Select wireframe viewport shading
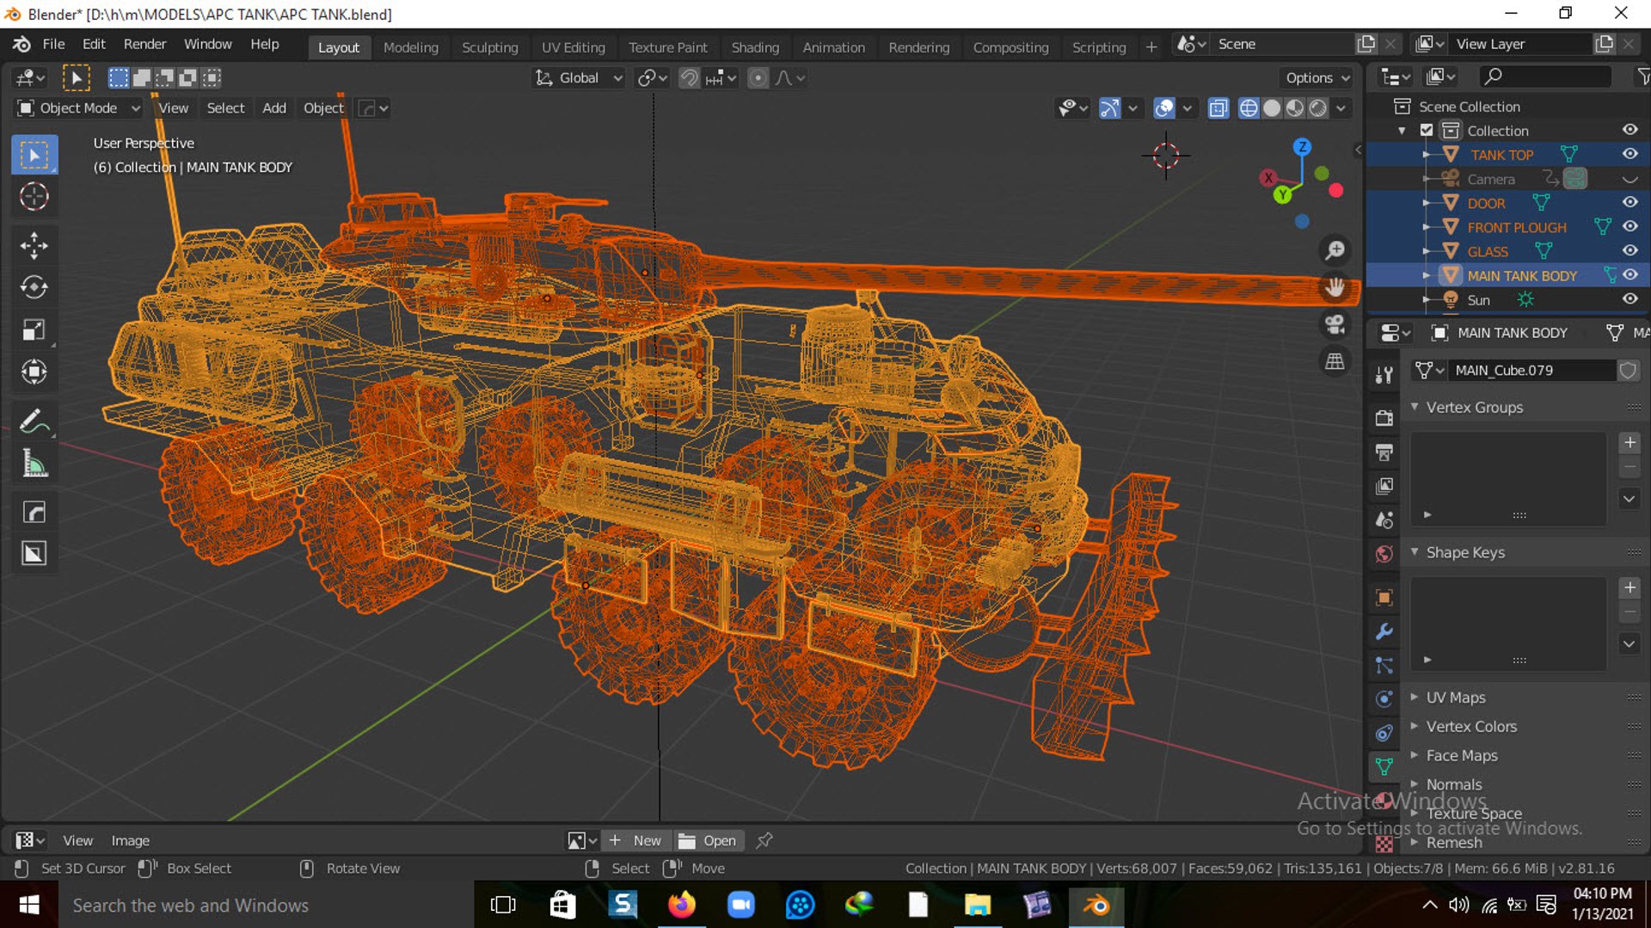1651x928 pixels. pyautogui.click(x=1249, y=108)
